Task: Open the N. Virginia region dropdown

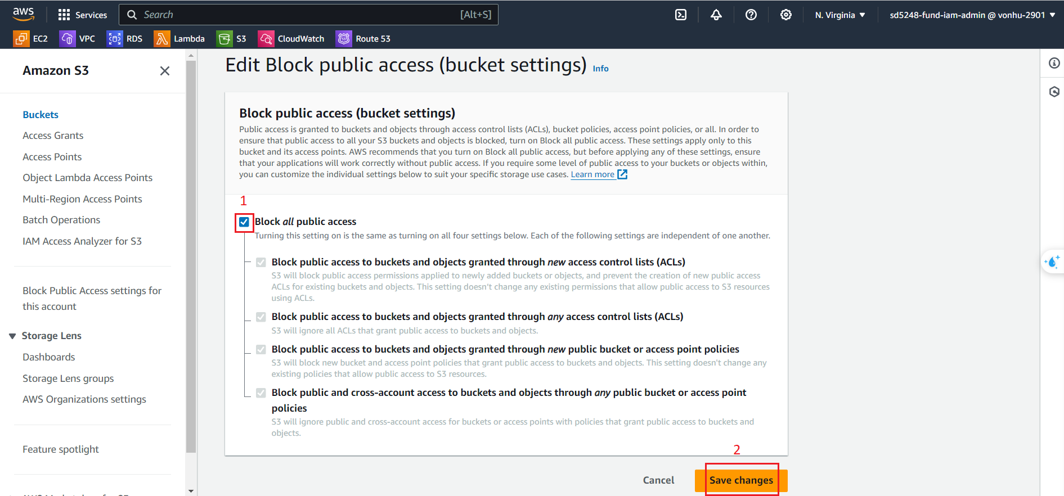Action: (x=839, y=15)
